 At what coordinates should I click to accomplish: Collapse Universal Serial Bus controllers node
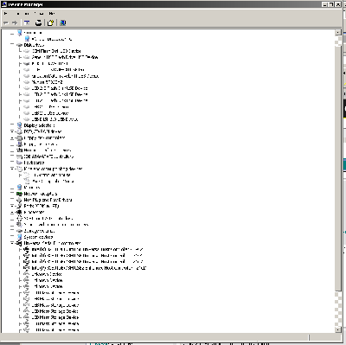tap(12, 243)
